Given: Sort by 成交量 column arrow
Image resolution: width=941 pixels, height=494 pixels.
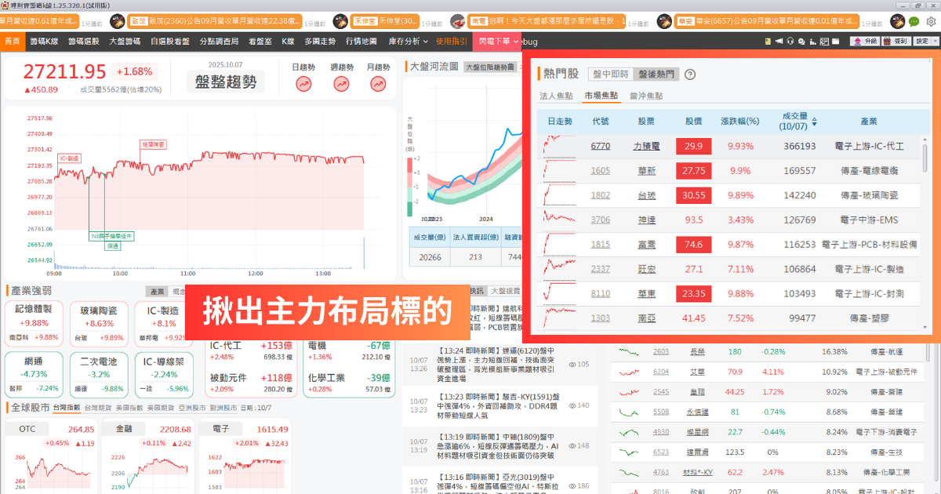Looking at the screenshot, I should tap(814, 122).
